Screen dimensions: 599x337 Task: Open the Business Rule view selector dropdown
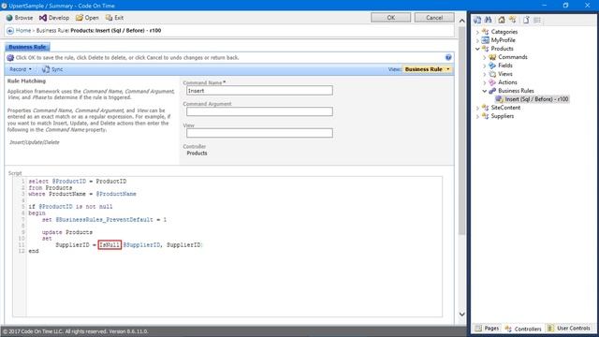pyautogui.click(x=428, y=69)
